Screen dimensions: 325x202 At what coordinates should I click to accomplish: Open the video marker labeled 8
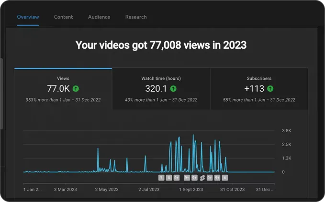[x=169, y=178]
